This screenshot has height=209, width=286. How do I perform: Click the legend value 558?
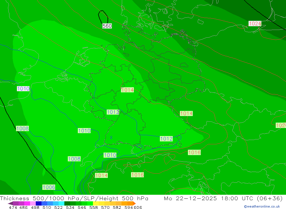pyautogui.click(x=94, y=207)
